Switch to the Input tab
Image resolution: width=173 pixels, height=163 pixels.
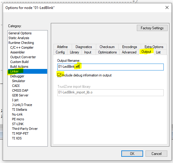tap(88, 52)
